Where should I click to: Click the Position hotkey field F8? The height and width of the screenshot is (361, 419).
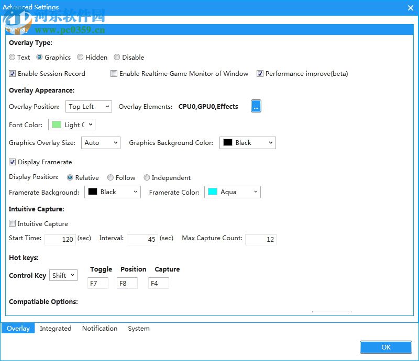tap(127, 283)
